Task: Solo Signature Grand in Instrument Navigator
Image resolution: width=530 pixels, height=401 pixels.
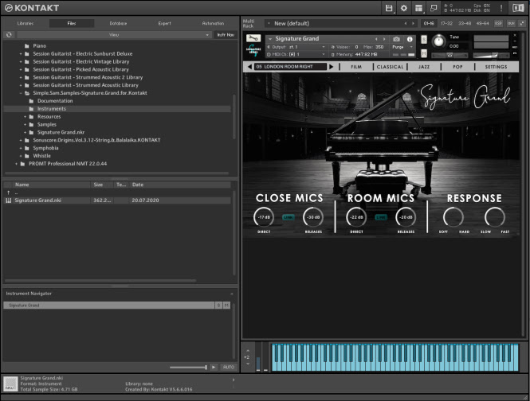Action: [218, 306]
